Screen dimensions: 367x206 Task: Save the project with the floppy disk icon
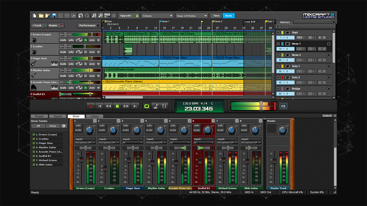(54, 15)
